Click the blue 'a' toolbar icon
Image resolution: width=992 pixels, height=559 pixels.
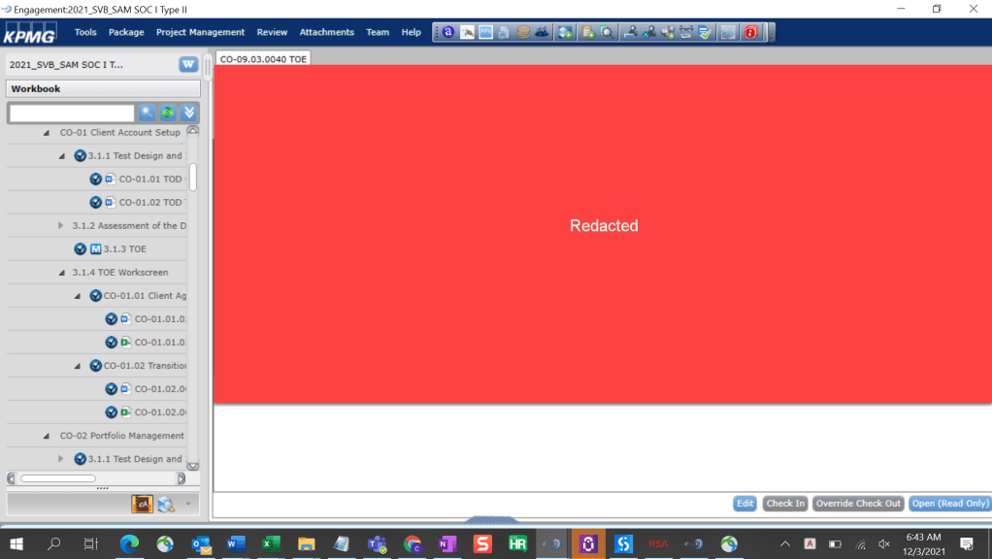click(x=447, y=32)
